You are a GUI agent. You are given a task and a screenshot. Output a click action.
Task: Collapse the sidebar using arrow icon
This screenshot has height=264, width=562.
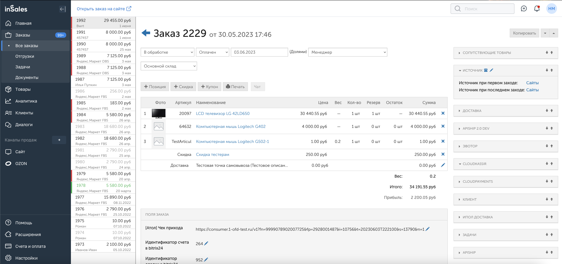click(x=63, y=9)
